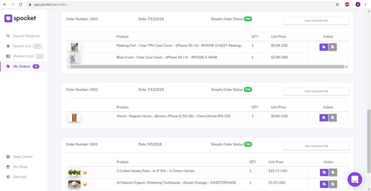
Task: Click the truck checkout icon for Majestic Horse
Action: (x=323, y=118)
